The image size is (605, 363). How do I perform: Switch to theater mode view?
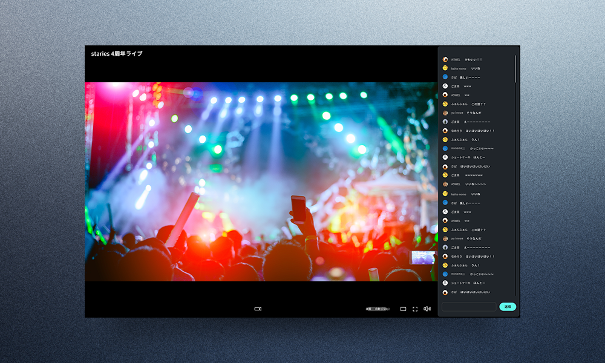pos(403,309)
